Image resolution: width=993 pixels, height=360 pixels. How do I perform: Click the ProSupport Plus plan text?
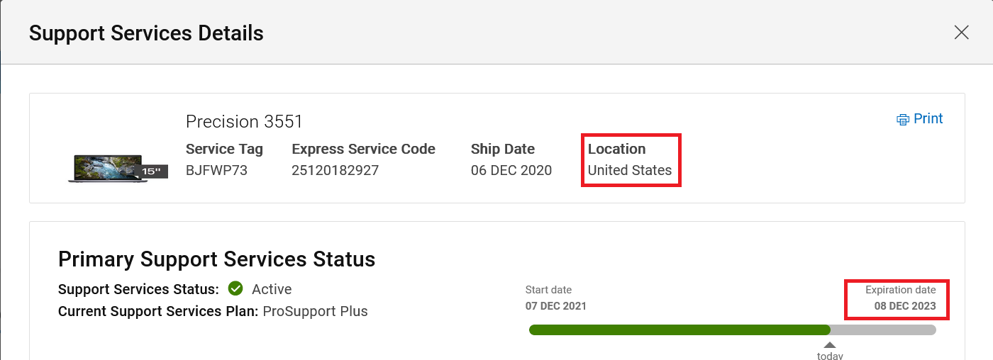[315, 311]
